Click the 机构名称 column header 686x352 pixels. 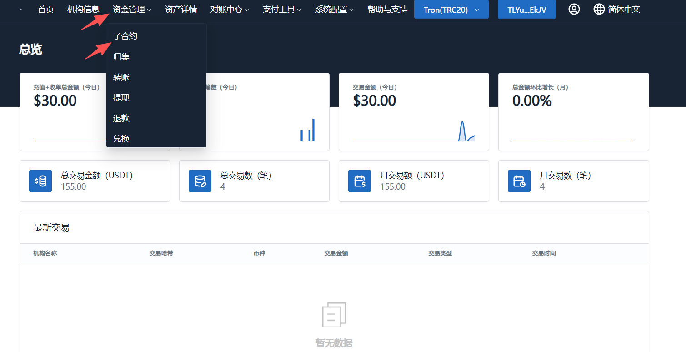[x=45, y=253]
